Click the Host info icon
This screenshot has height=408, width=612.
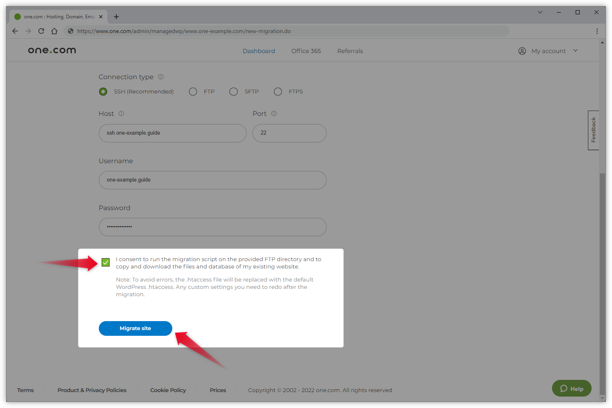[121, 113]
